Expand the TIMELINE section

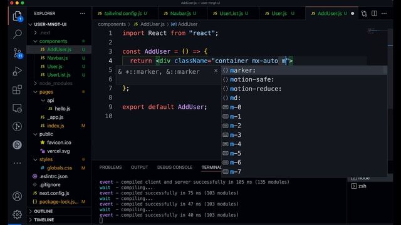[41, 219]
